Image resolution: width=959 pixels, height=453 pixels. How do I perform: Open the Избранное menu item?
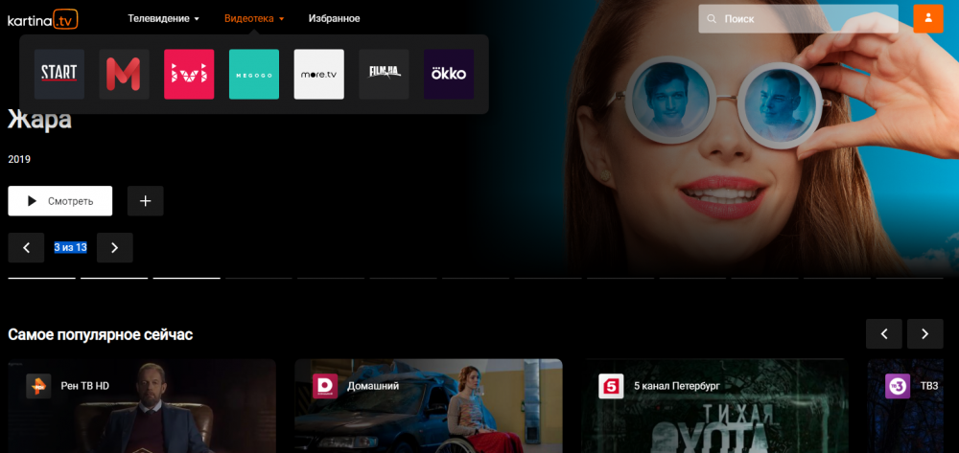point(335,18)
